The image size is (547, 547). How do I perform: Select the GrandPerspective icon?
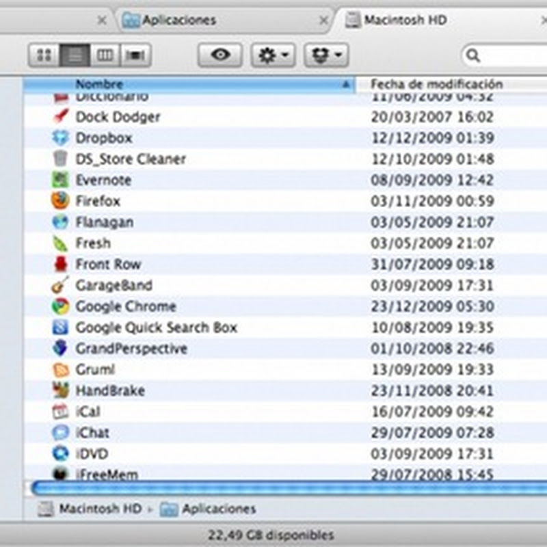point(60,348)
